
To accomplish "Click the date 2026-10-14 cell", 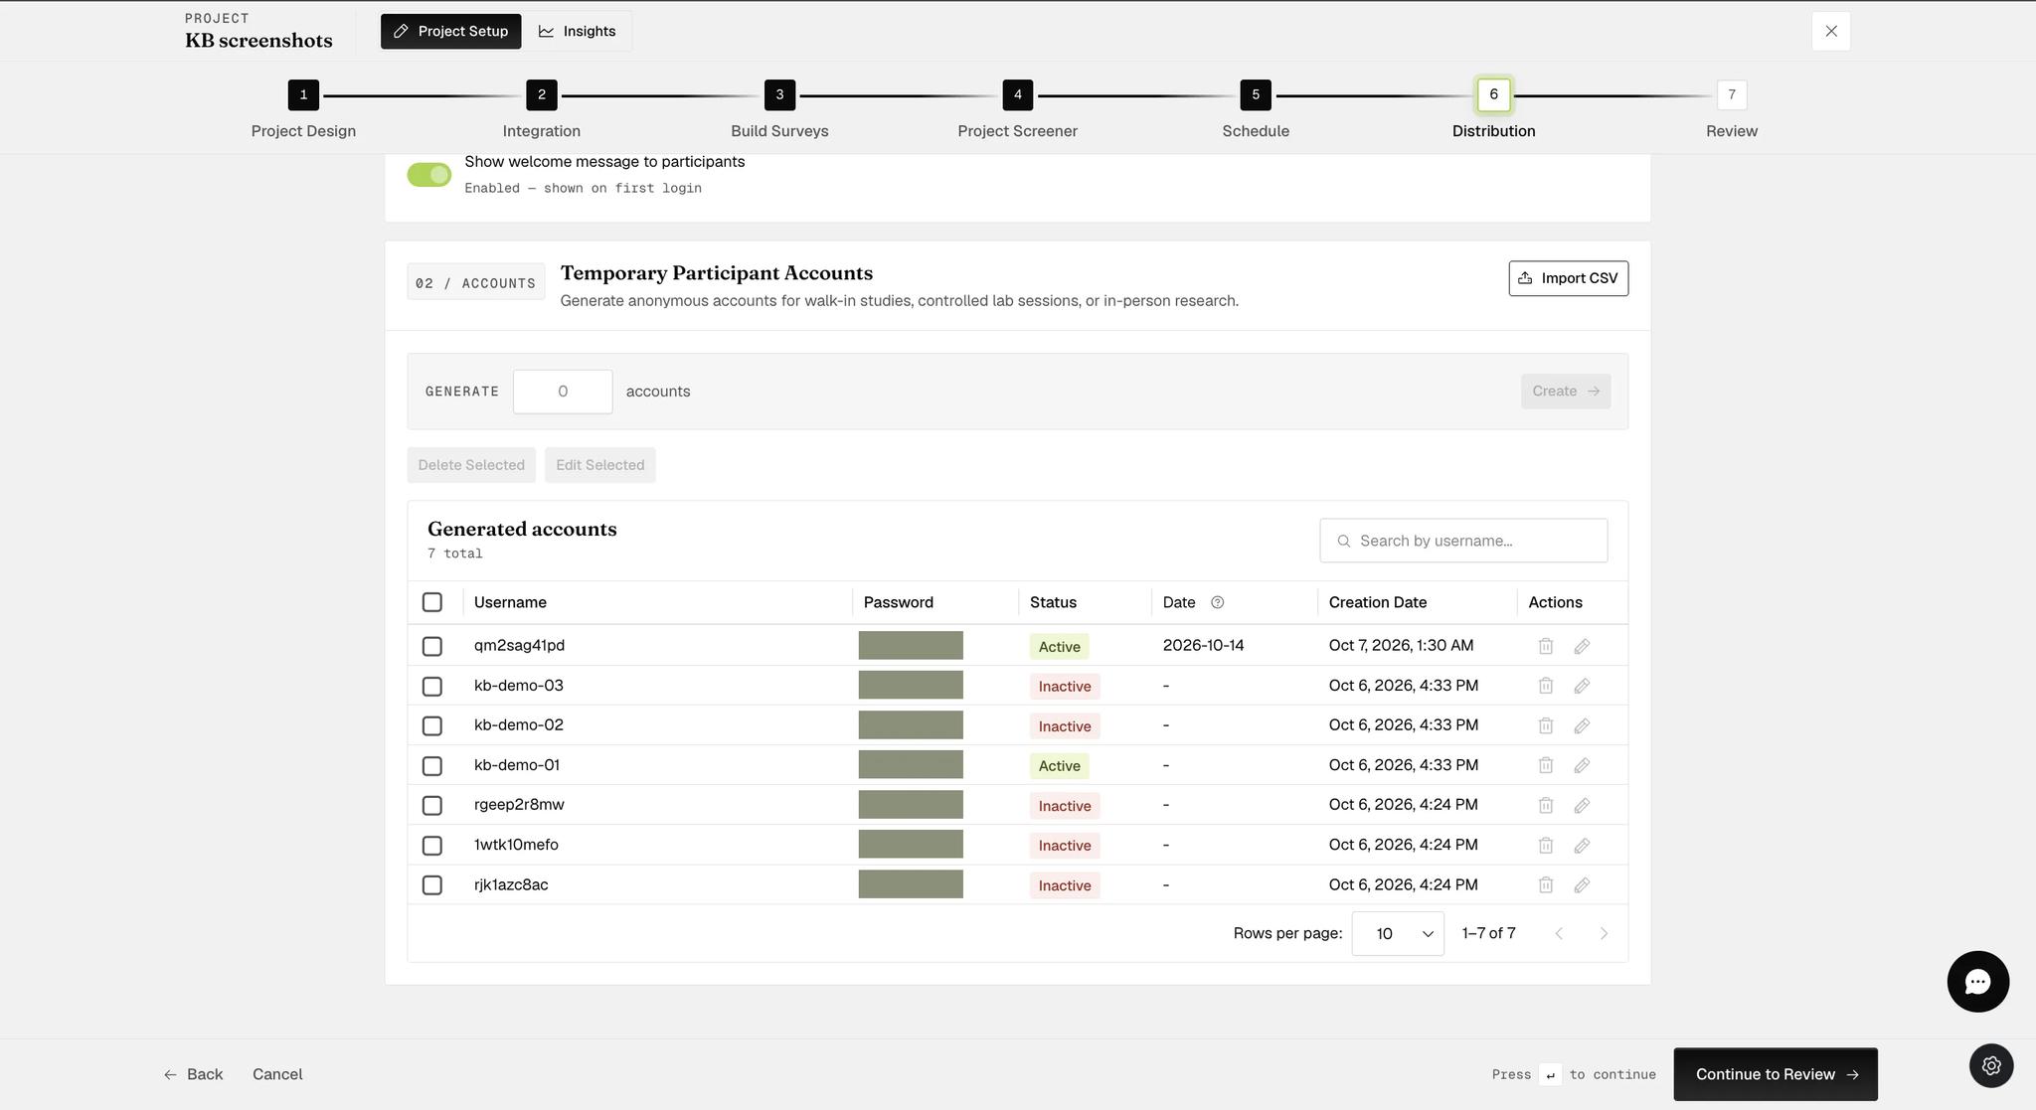I will tap(1203, 645).
